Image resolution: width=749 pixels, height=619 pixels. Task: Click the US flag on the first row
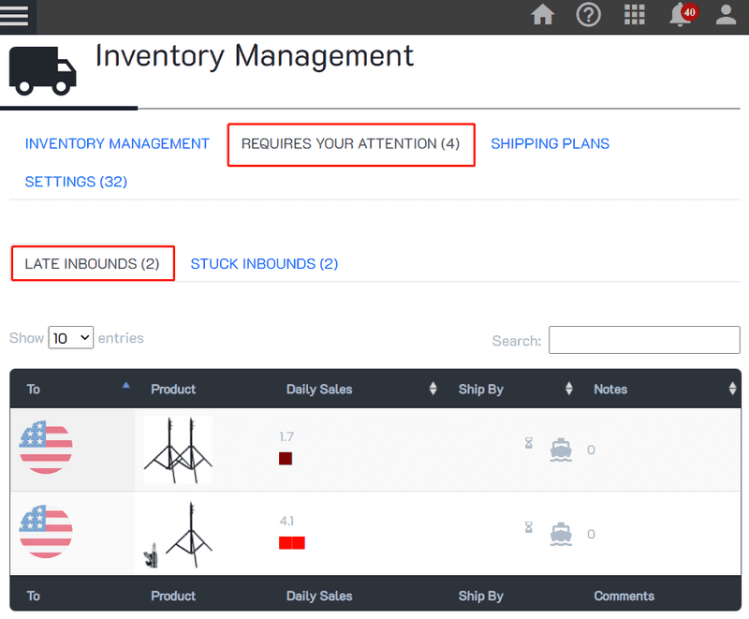(x=45, y=448)
